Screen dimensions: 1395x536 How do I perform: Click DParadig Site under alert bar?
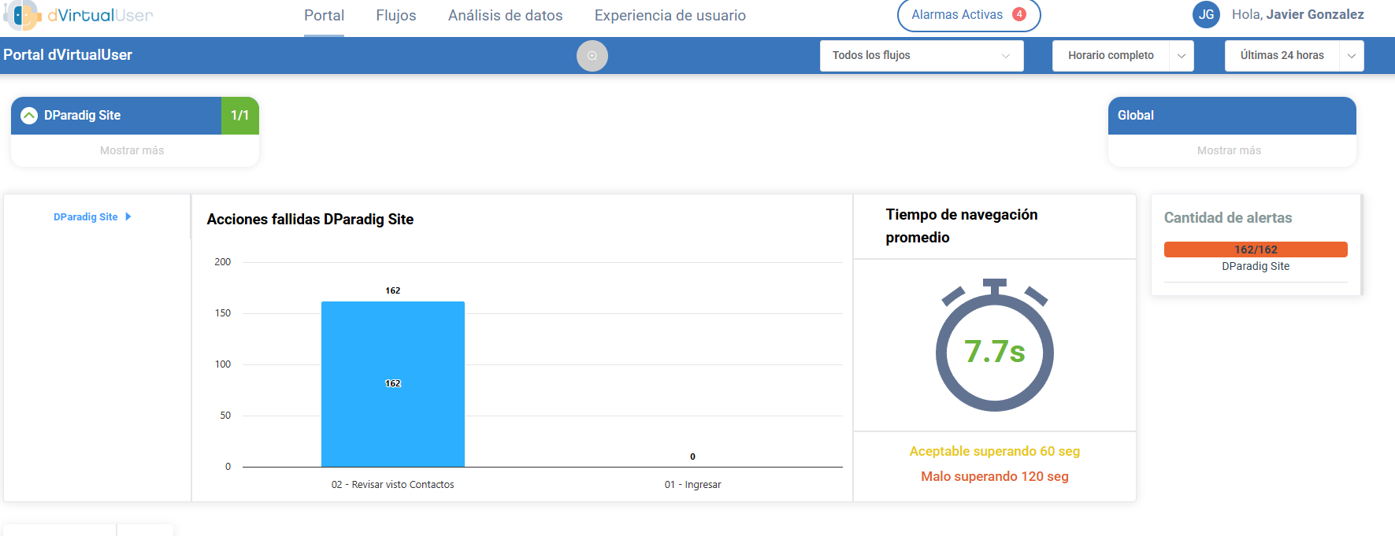pos(1256,266)
